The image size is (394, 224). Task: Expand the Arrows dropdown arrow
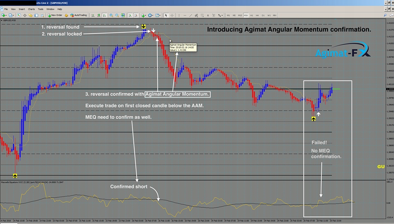point(222,16)
